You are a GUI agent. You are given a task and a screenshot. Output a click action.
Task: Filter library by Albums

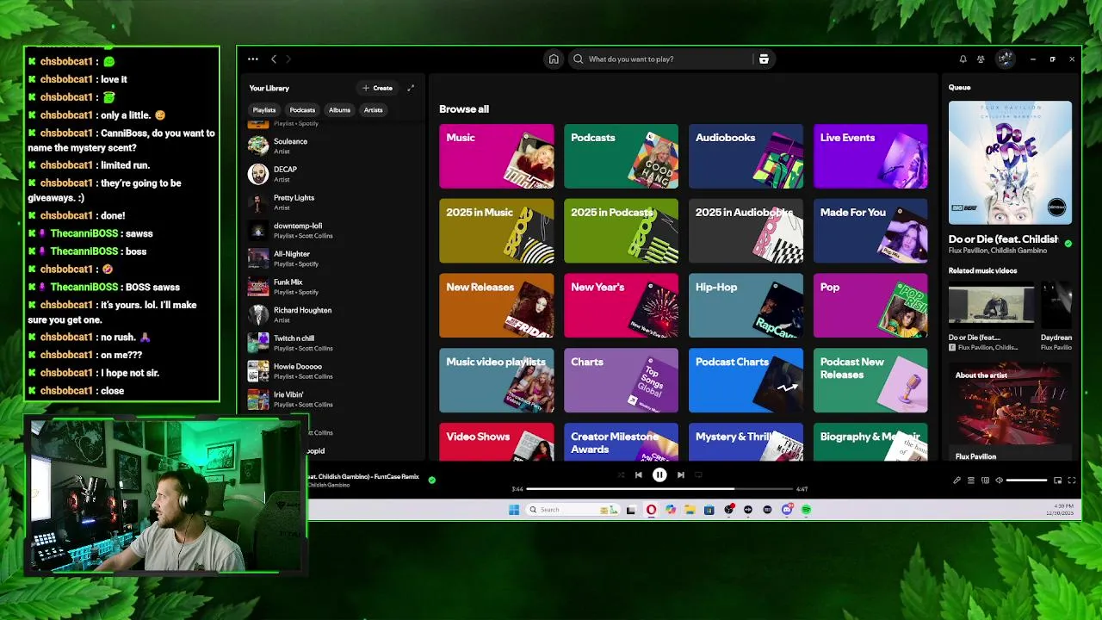pyautogui.click(x=339, y=110)
